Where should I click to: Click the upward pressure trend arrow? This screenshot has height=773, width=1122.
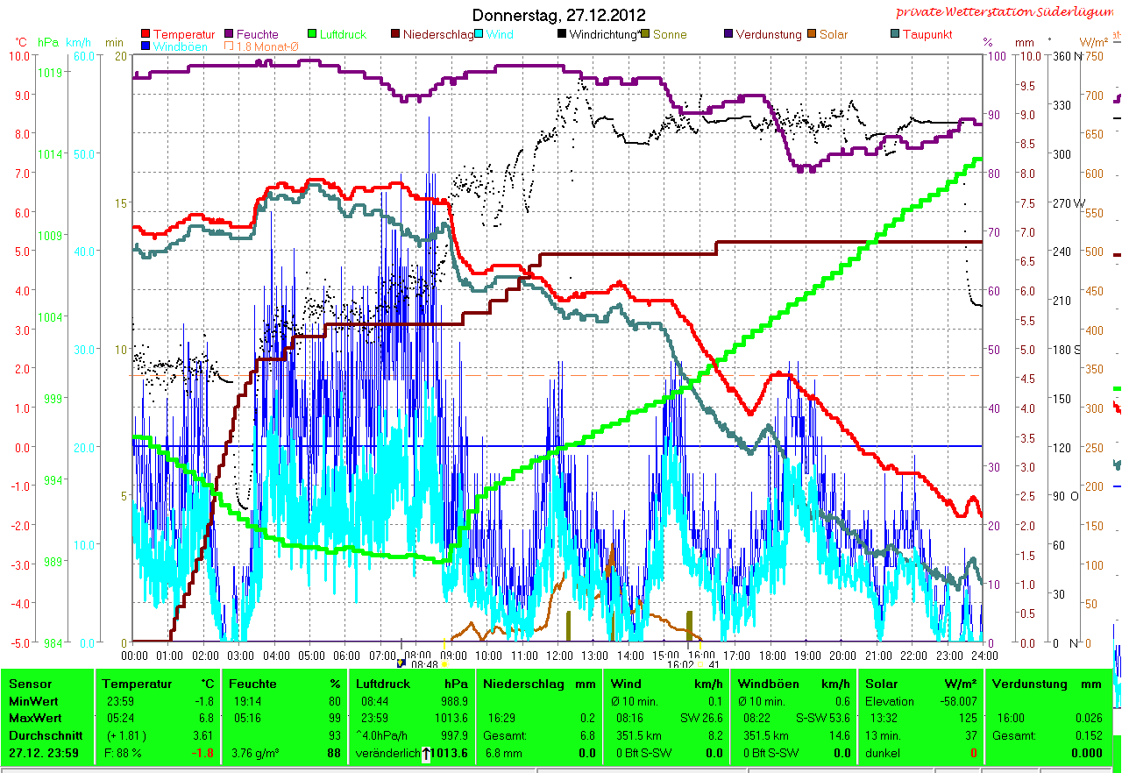tap(426, 754)
